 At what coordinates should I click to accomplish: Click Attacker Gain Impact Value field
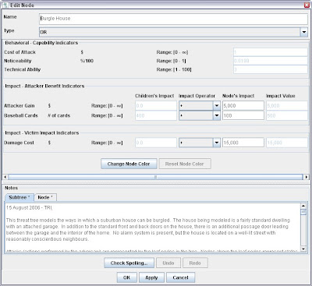(x=287, y=106)
